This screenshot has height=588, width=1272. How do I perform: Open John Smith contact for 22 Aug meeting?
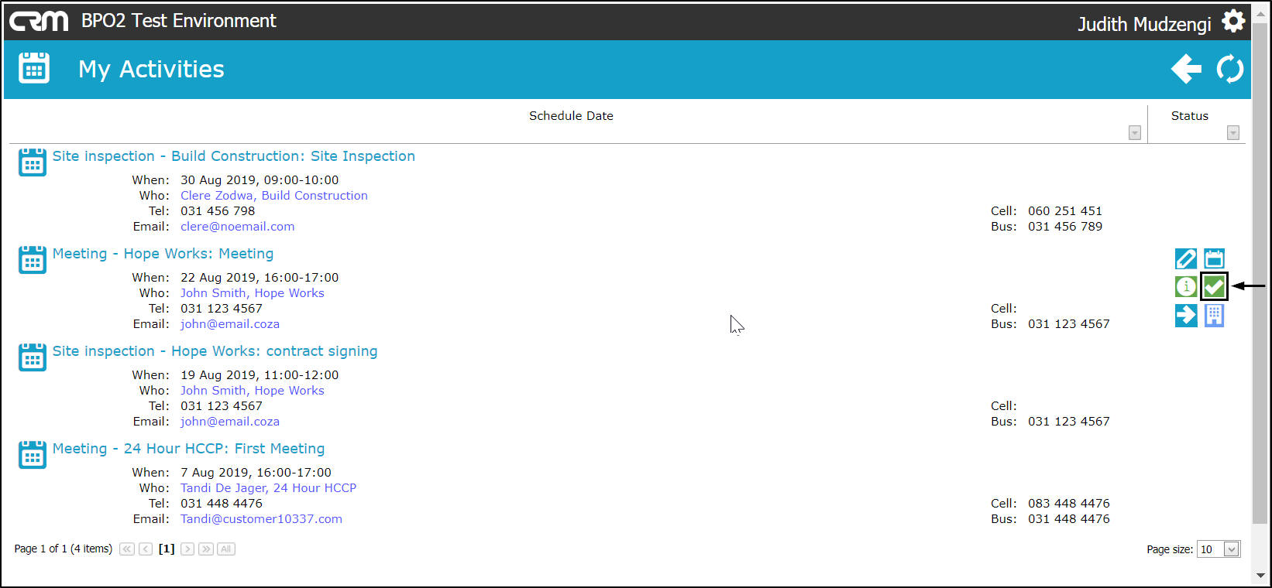(x=253, y=293)
